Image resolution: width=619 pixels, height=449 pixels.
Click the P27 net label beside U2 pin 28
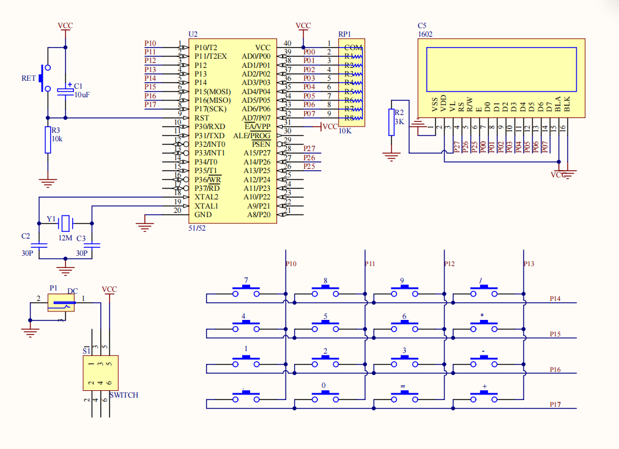309,149
